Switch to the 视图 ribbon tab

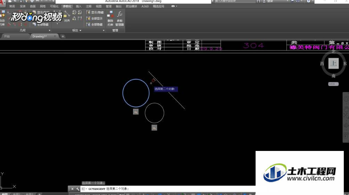point(99,6)
